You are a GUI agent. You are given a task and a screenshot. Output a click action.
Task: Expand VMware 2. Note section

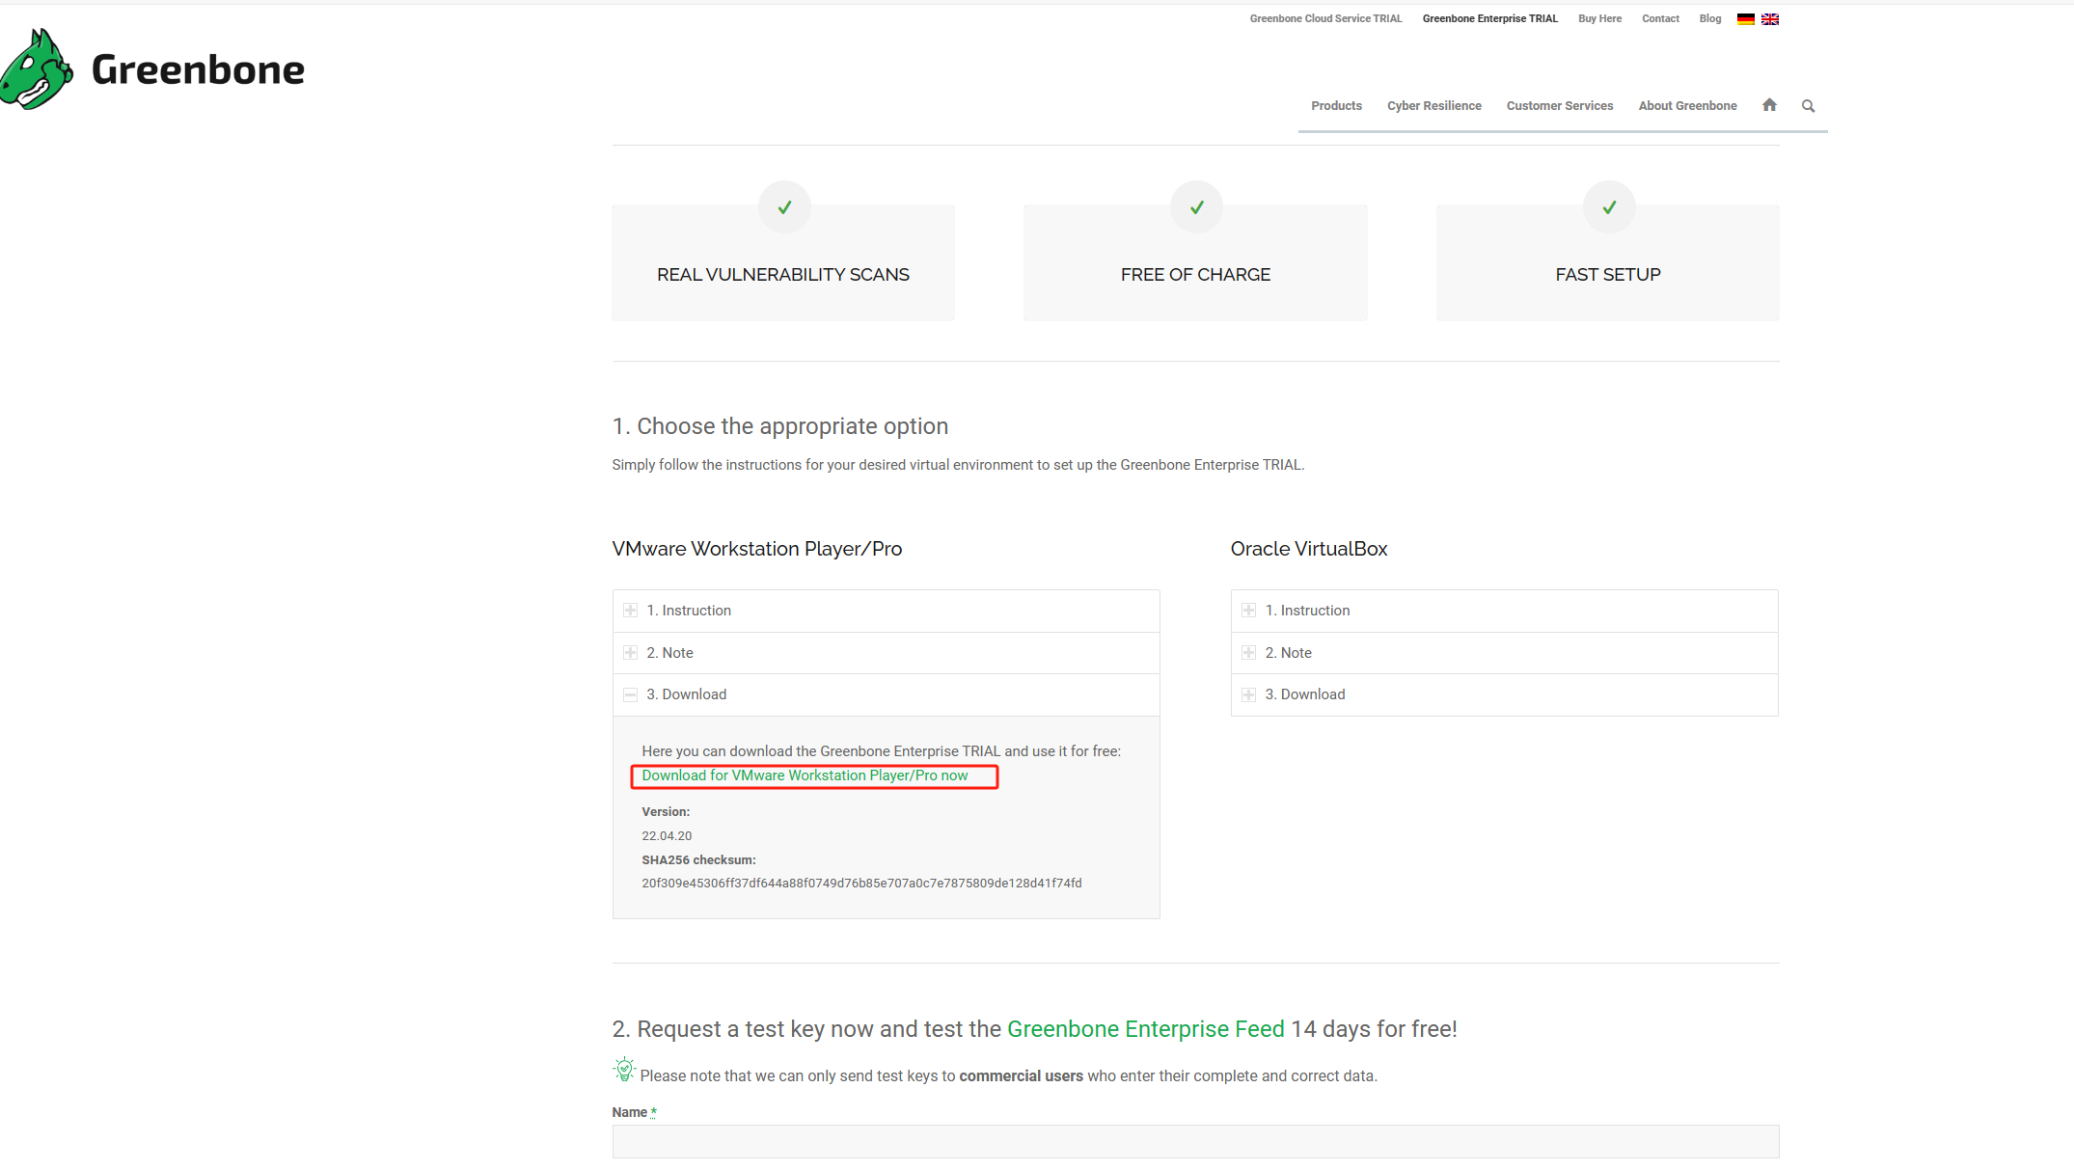(669, 653)
